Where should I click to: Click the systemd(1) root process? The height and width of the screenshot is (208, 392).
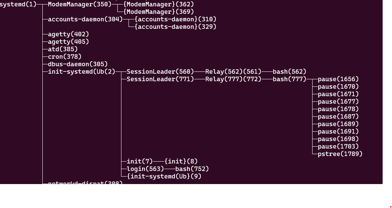[18, 4]
